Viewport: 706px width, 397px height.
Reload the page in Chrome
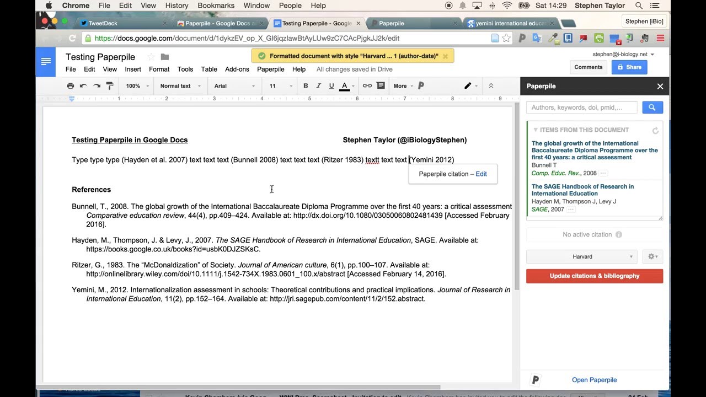pos(72,38)
